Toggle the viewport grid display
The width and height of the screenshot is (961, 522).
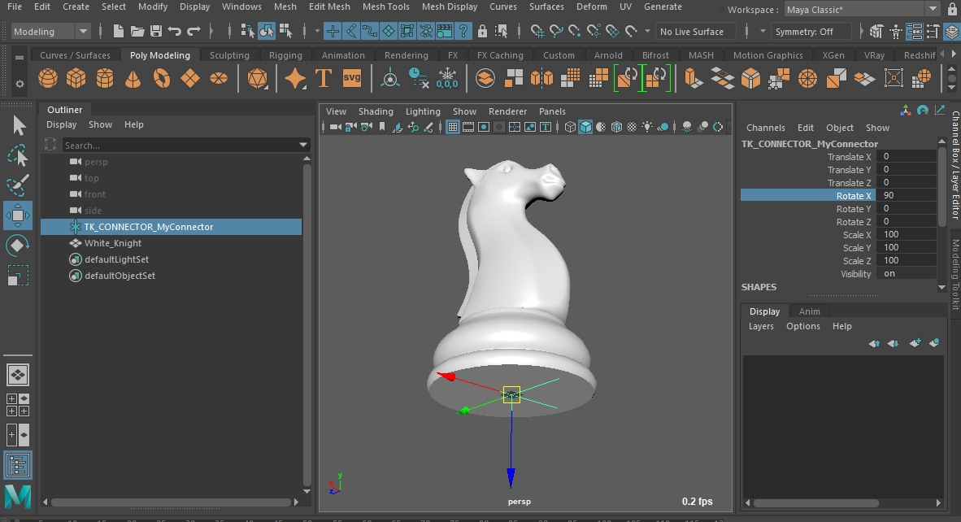[453, 127]
